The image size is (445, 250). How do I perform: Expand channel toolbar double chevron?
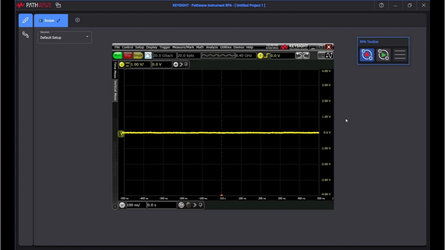181,64
